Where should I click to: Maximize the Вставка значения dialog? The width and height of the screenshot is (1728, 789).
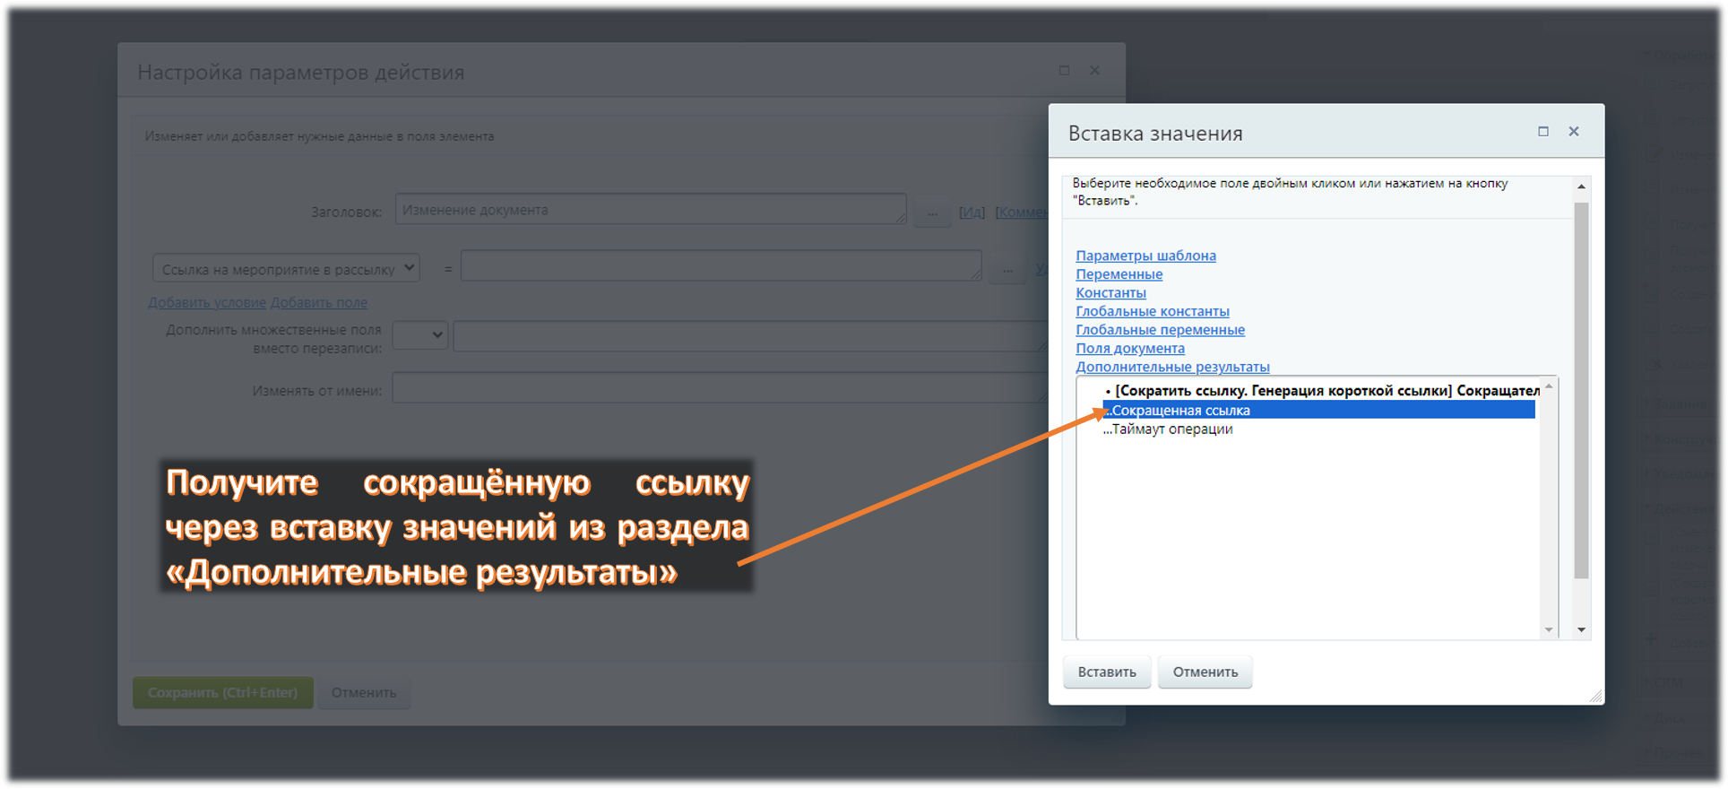point(1542,132)
